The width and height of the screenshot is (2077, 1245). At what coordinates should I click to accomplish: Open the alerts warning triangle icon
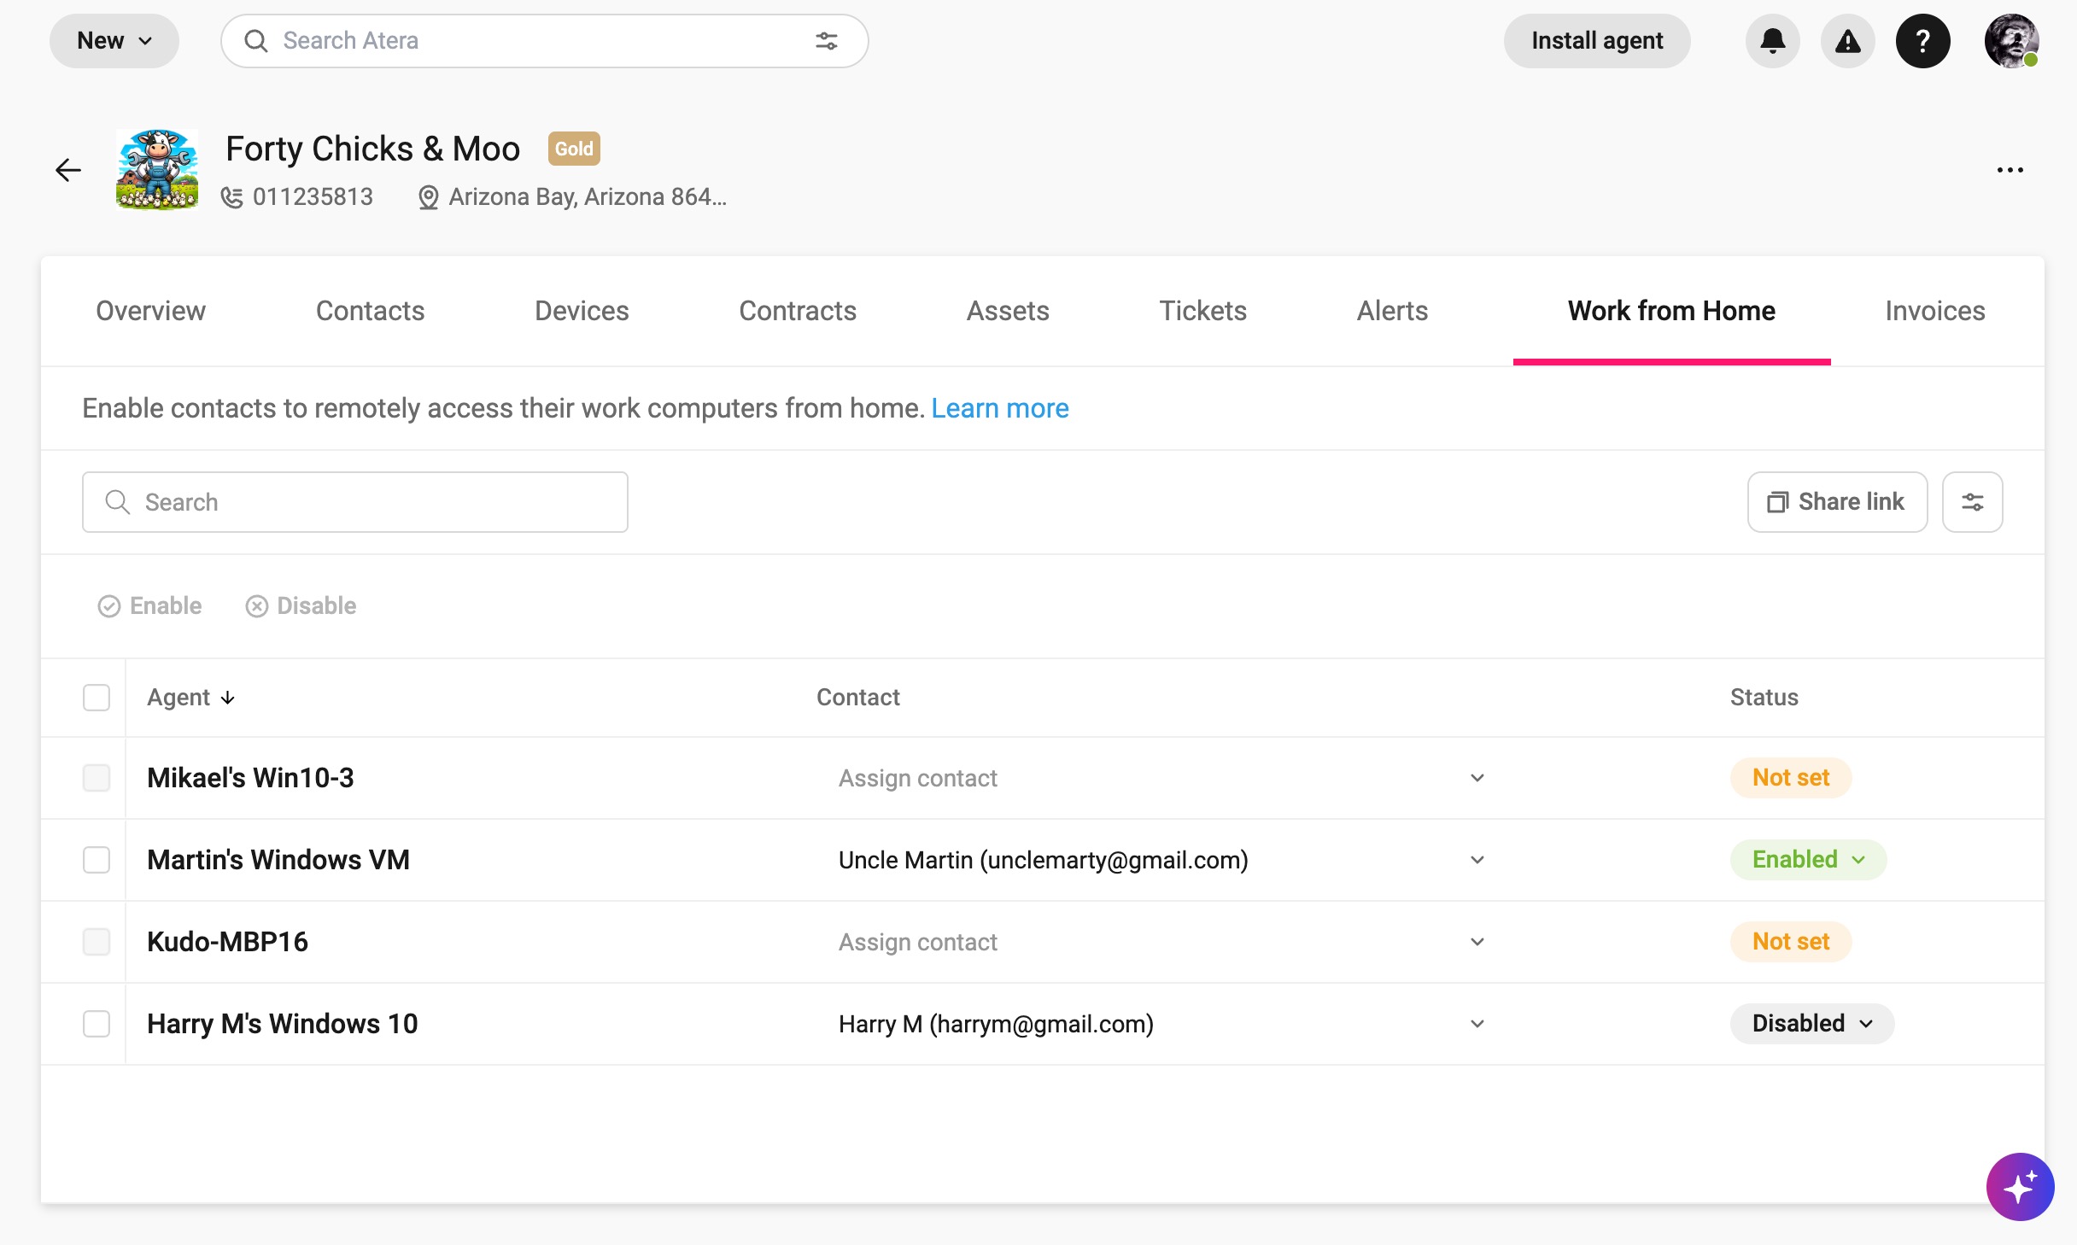pyautogui.click(x=1848, y=41)
